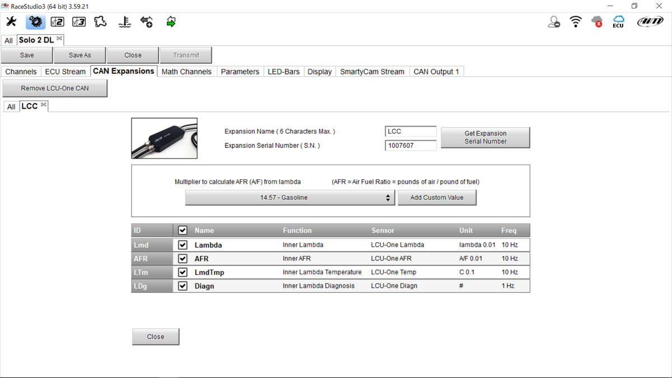Image resolution: width=672 pixels, height=378 pixels.
Task: Click the top Close button next to Save As
Action: tap(133, 55)
